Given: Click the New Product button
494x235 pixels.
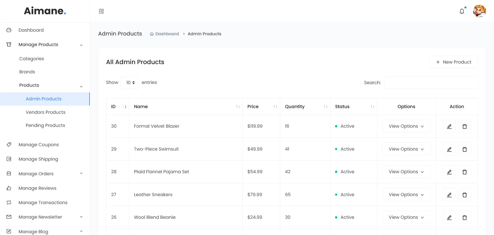Looking at the screenshot, I should pyautogui.click(x=453, y=62).
